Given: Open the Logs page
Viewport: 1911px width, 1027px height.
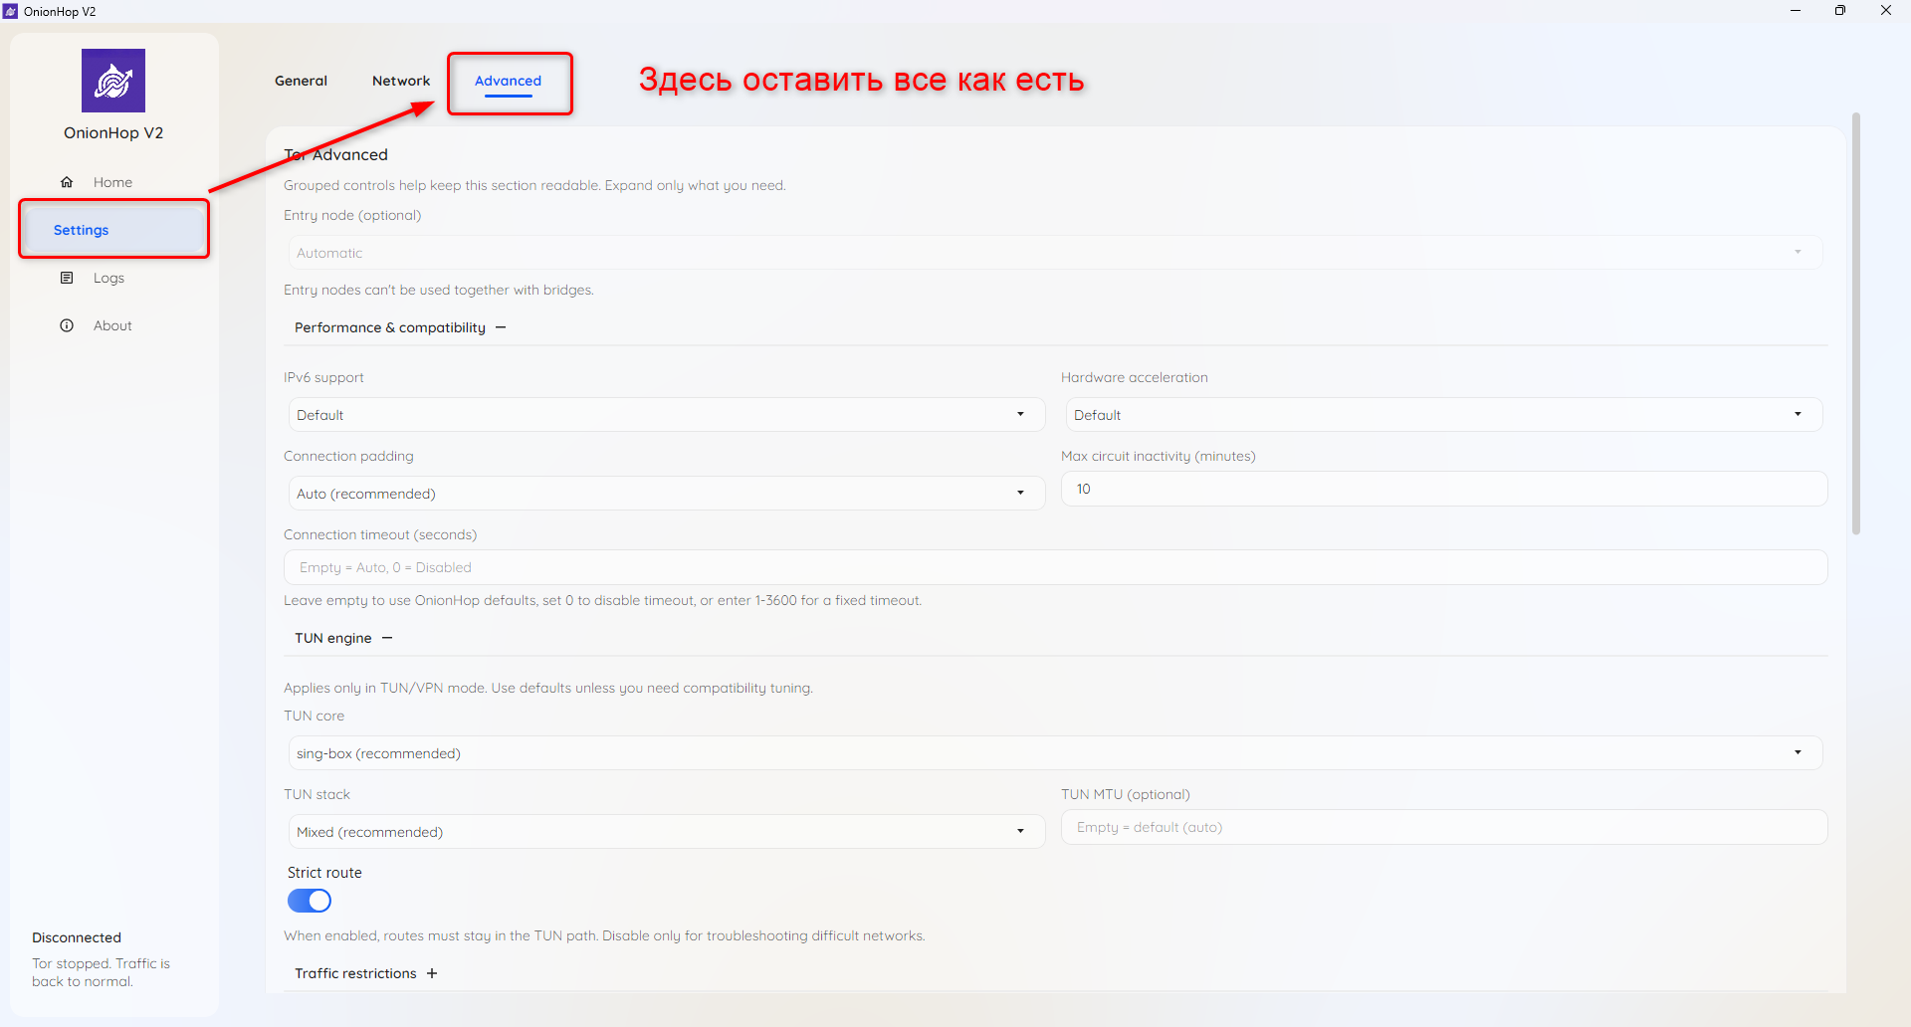Looking at the screenshot, I should [113, 278].
